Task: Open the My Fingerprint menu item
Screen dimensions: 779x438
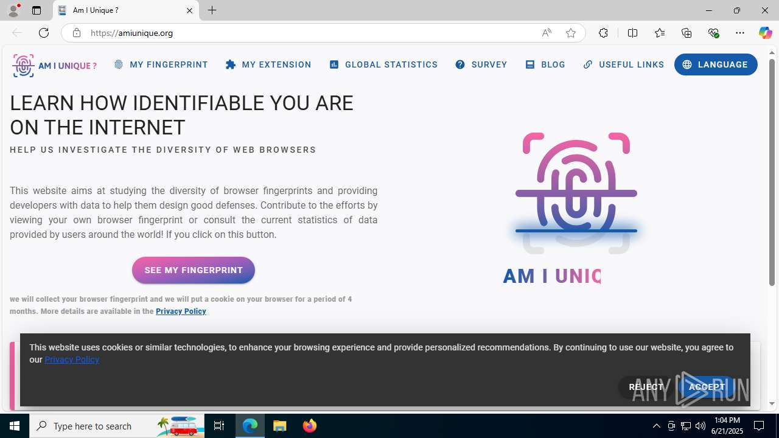Action: coord(161,64)
